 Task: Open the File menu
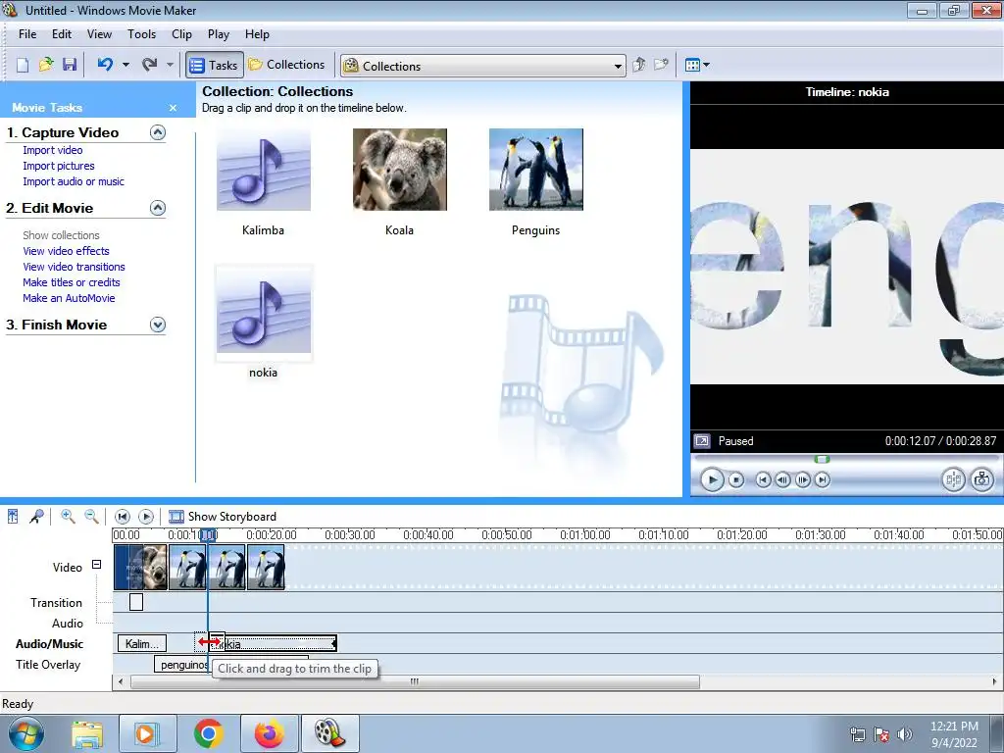click(x=26, y=34)
